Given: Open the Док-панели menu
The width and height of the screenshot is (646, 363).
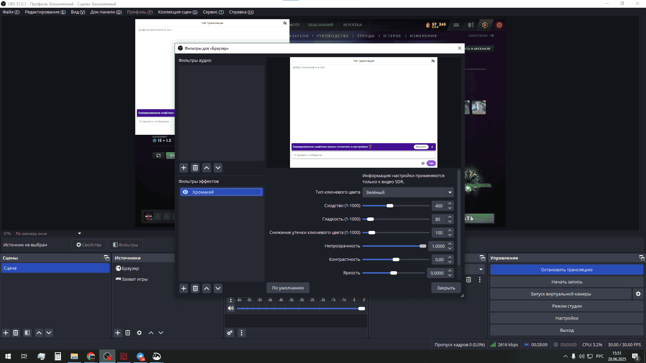Looking at the screenshot, I should coord(106,12).
